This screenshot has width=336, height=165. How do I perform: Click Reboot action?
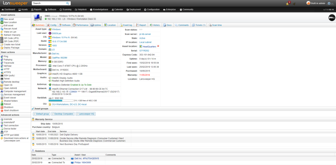pyautogui.click(x=7, y=104)
